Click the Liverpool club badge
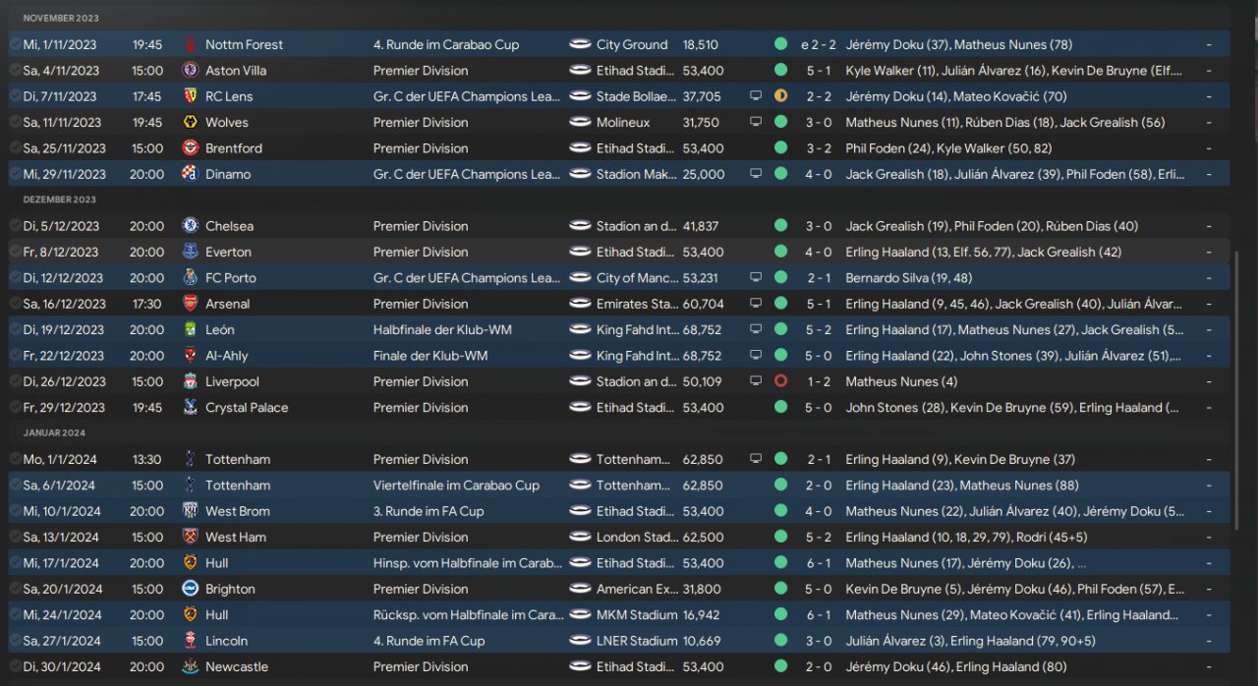Viewport: 1258px width, 686px height. click(x=191, y=381)
